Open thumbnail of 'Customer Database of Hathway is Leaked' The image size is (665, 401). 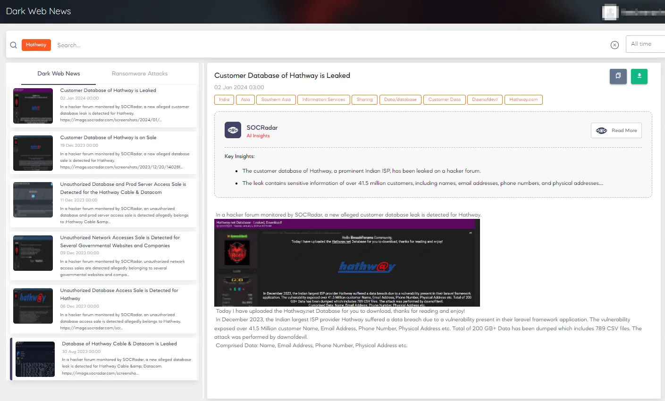click(x=33, y=106)
